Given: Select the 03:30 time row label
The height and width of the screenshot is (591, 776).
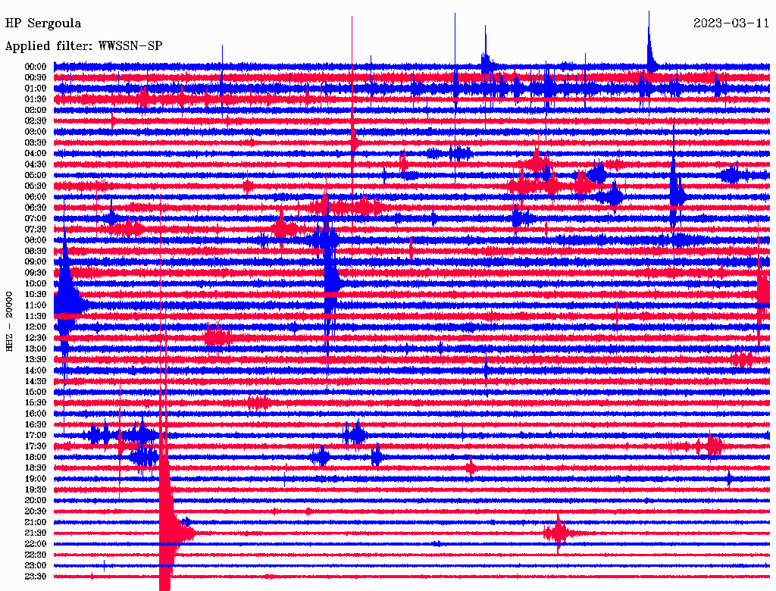Looking at the screenshot, I should coord(36,142).
